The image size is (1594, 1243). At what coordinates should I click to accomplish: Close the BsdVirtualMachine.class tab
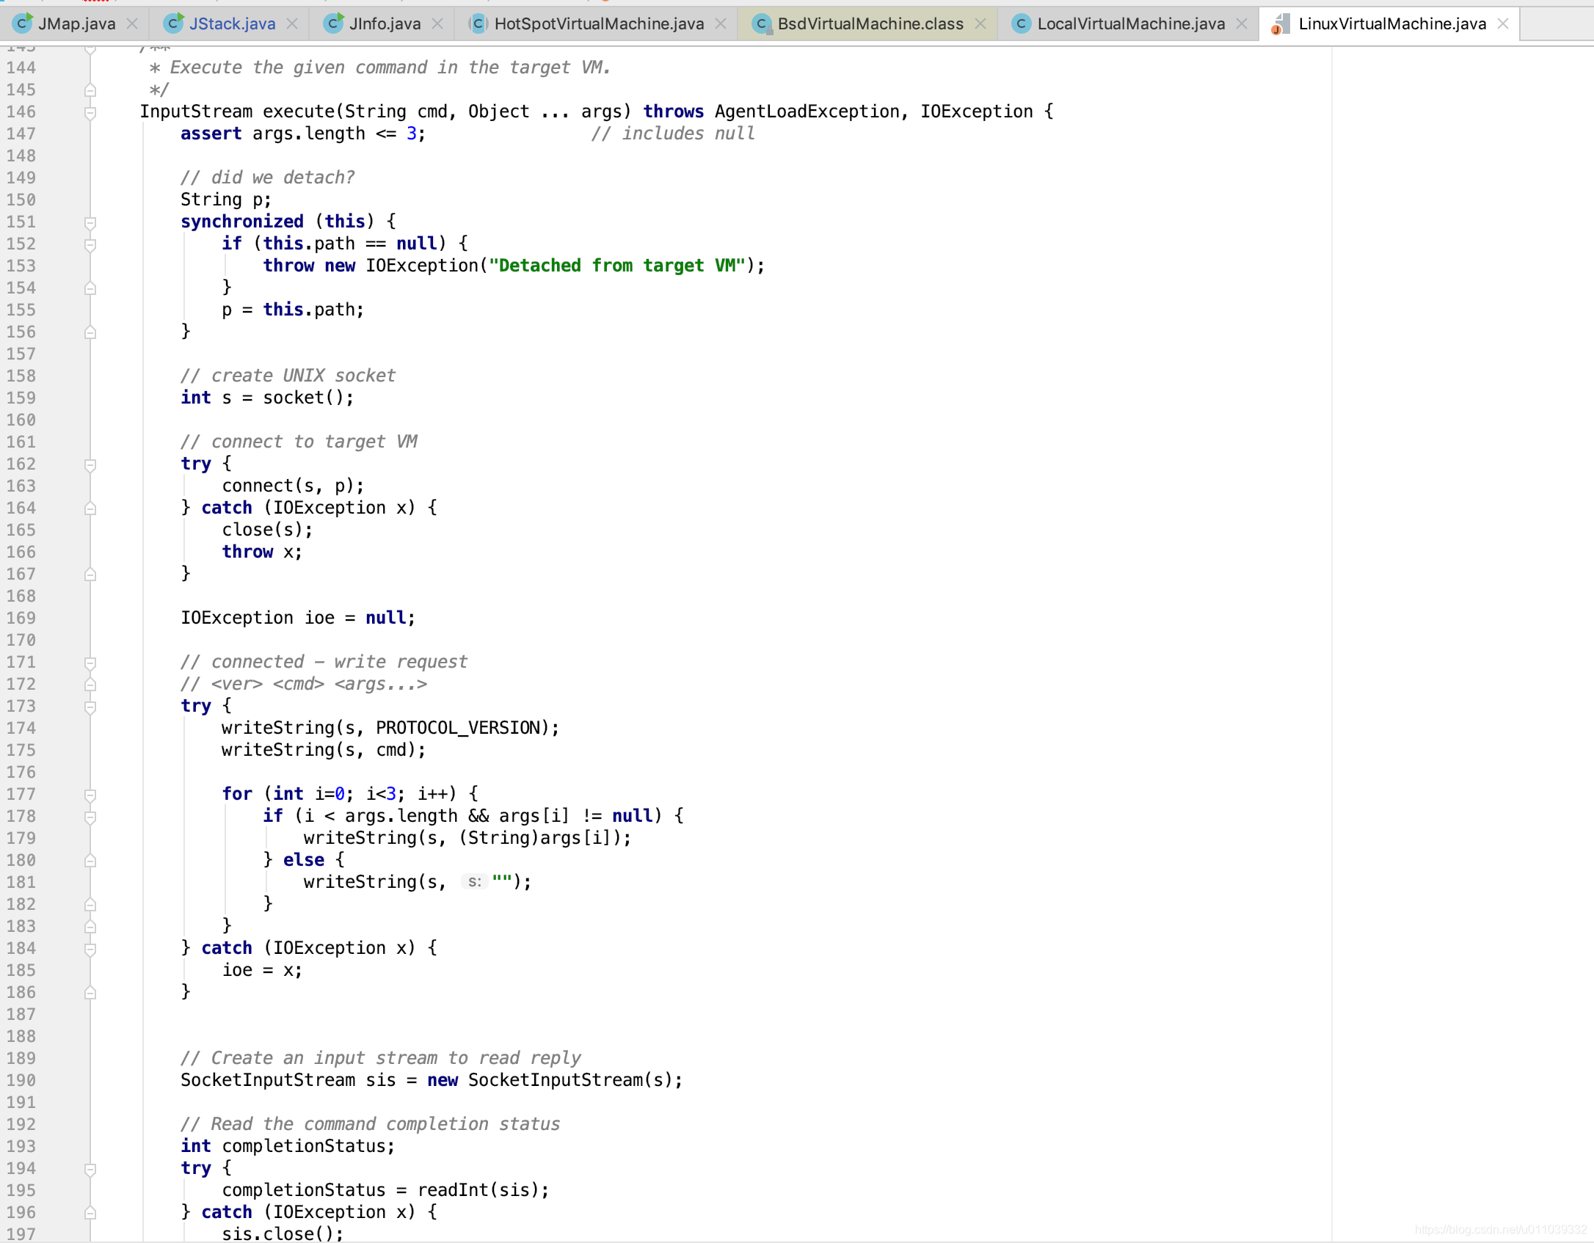click(980, 23)
